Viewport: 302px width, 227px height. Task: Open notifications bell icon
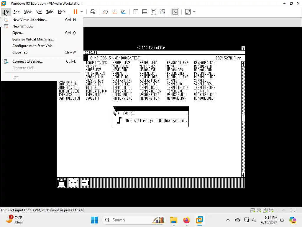point(282,220)
